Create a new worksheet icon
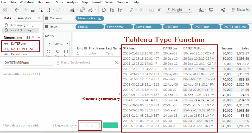The image size is (252, 133). (x=72, y=10)
